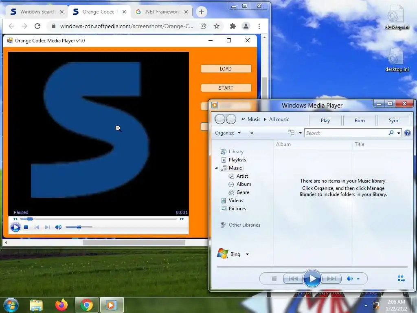This screenshot has width=417, height=313.
Task: Click All music breadcrumb
Action: coord(279,119)
